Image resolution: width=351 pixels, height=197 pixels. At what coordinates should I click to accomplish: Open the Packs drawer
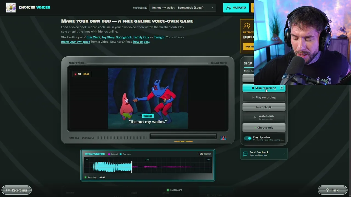[333, 190]
